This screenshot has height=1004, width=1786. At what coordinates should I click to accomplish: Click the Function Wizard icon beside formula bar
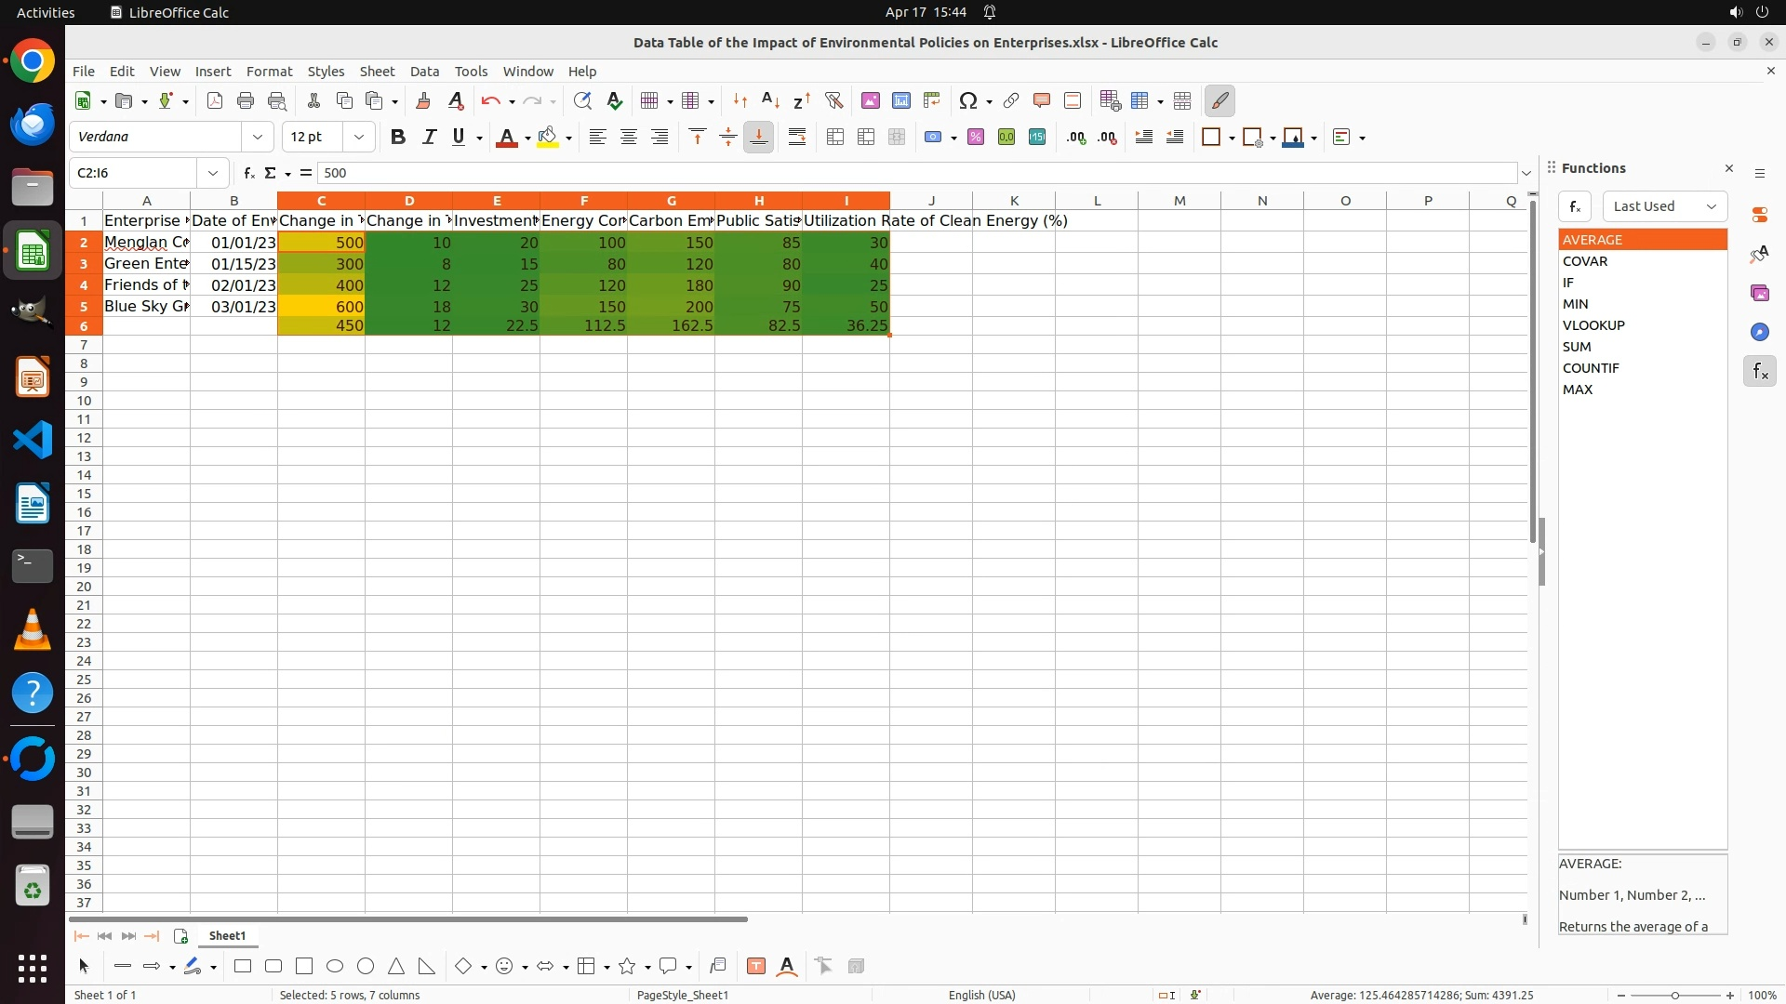click(248, 173)
